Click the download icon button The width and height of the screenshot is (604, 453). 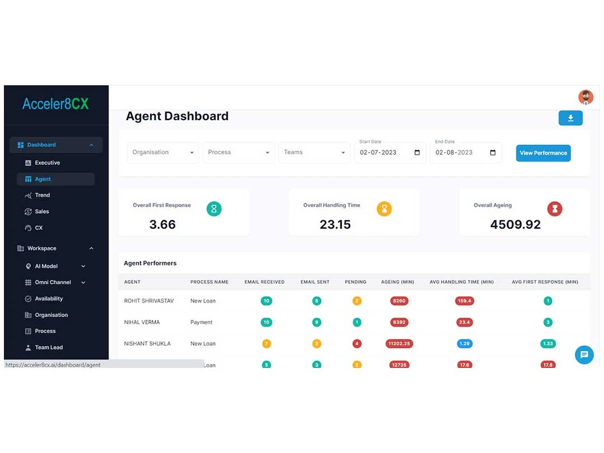[570, 118]
